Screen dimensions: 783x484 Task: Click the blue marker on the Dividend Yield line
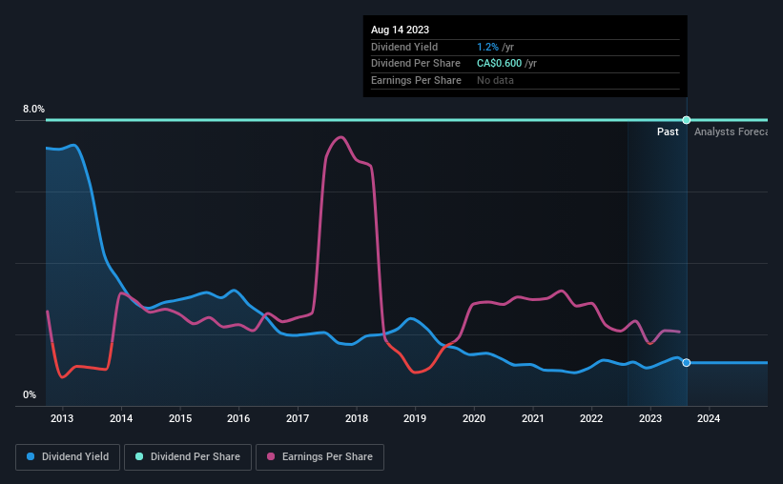687,363
